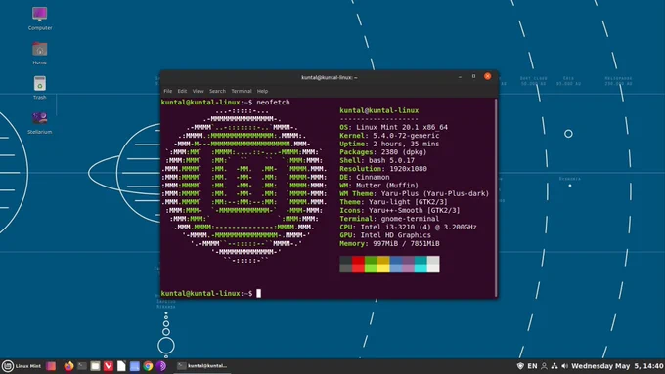Click the bright yellow neofetch color block
665x374 pixels.
coord(383,269)
